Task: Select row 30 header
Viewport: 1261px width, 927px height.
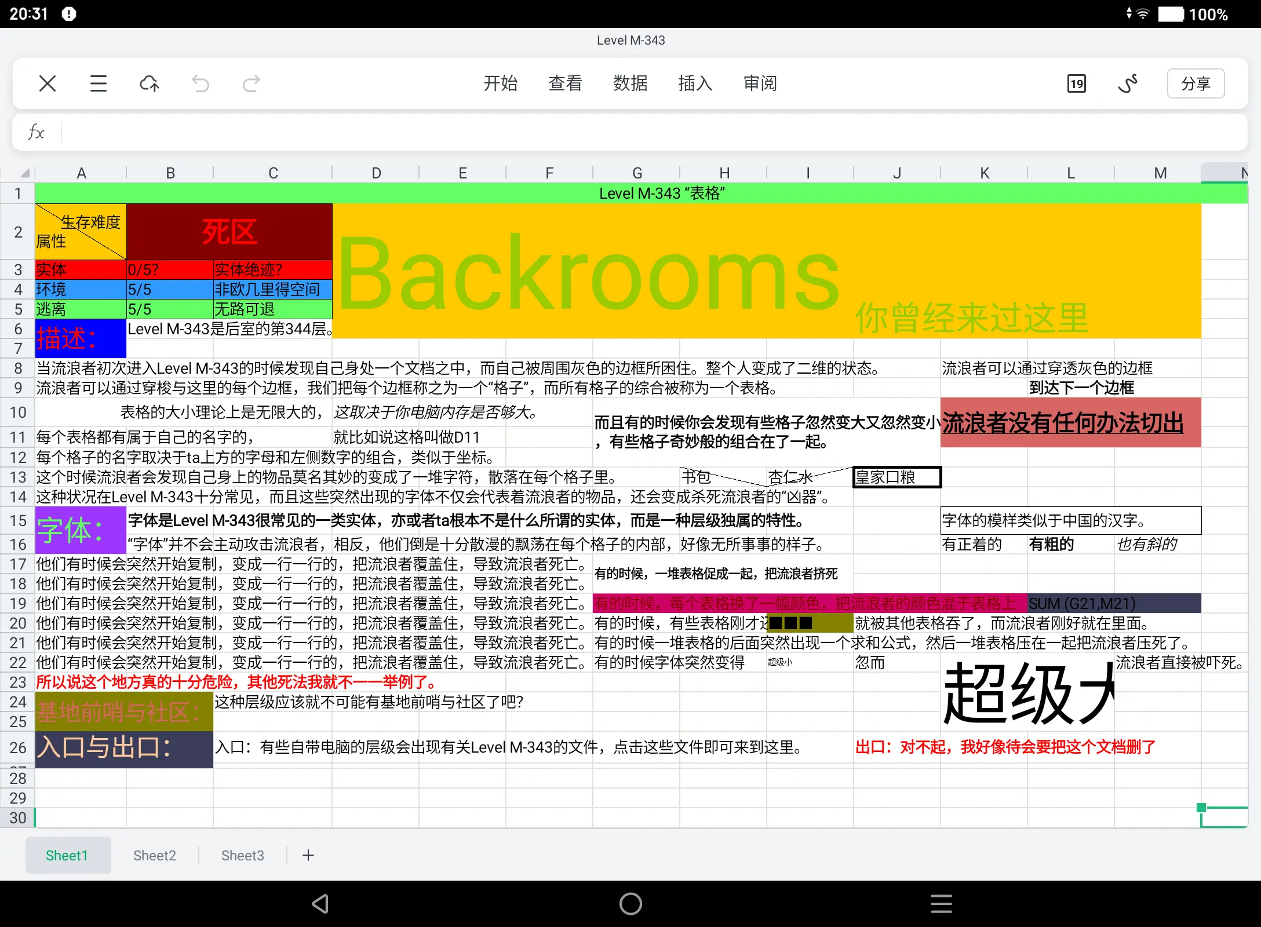Action: click(x=18, y=817)
